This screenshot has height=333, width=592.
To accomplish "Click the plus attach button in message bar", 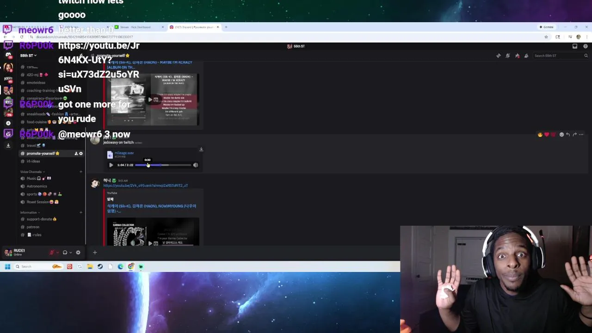I will point(95,253).
